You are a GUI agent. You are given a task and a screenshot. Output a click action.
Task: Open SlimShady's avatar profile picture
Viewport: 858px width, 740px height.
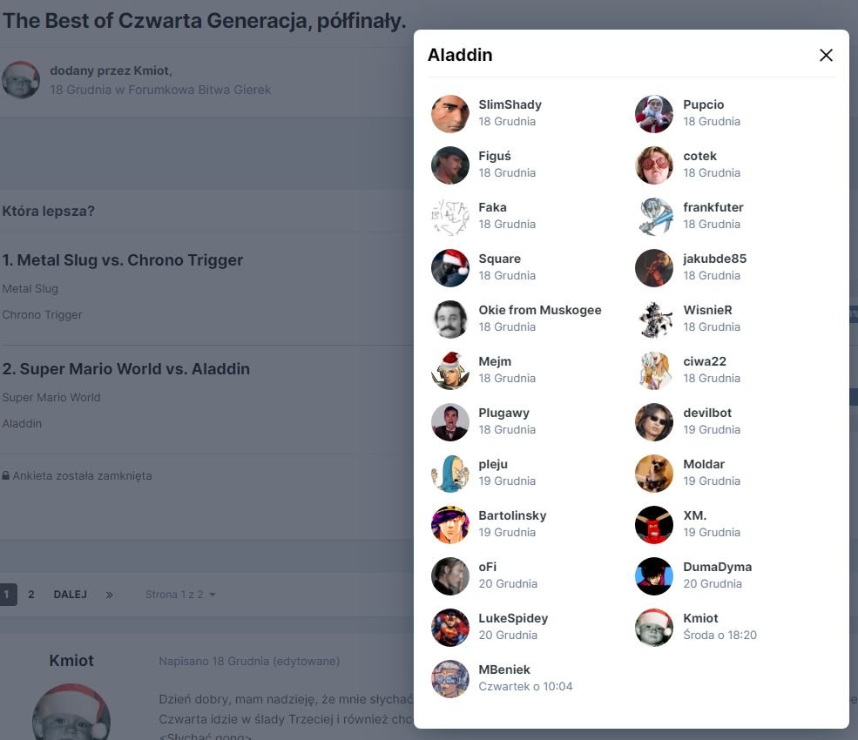(449, 114)
